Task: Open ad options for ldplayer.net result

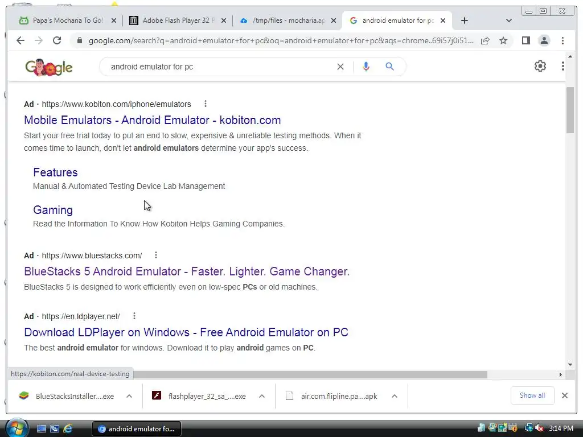Action: click(x=134, y=316)
